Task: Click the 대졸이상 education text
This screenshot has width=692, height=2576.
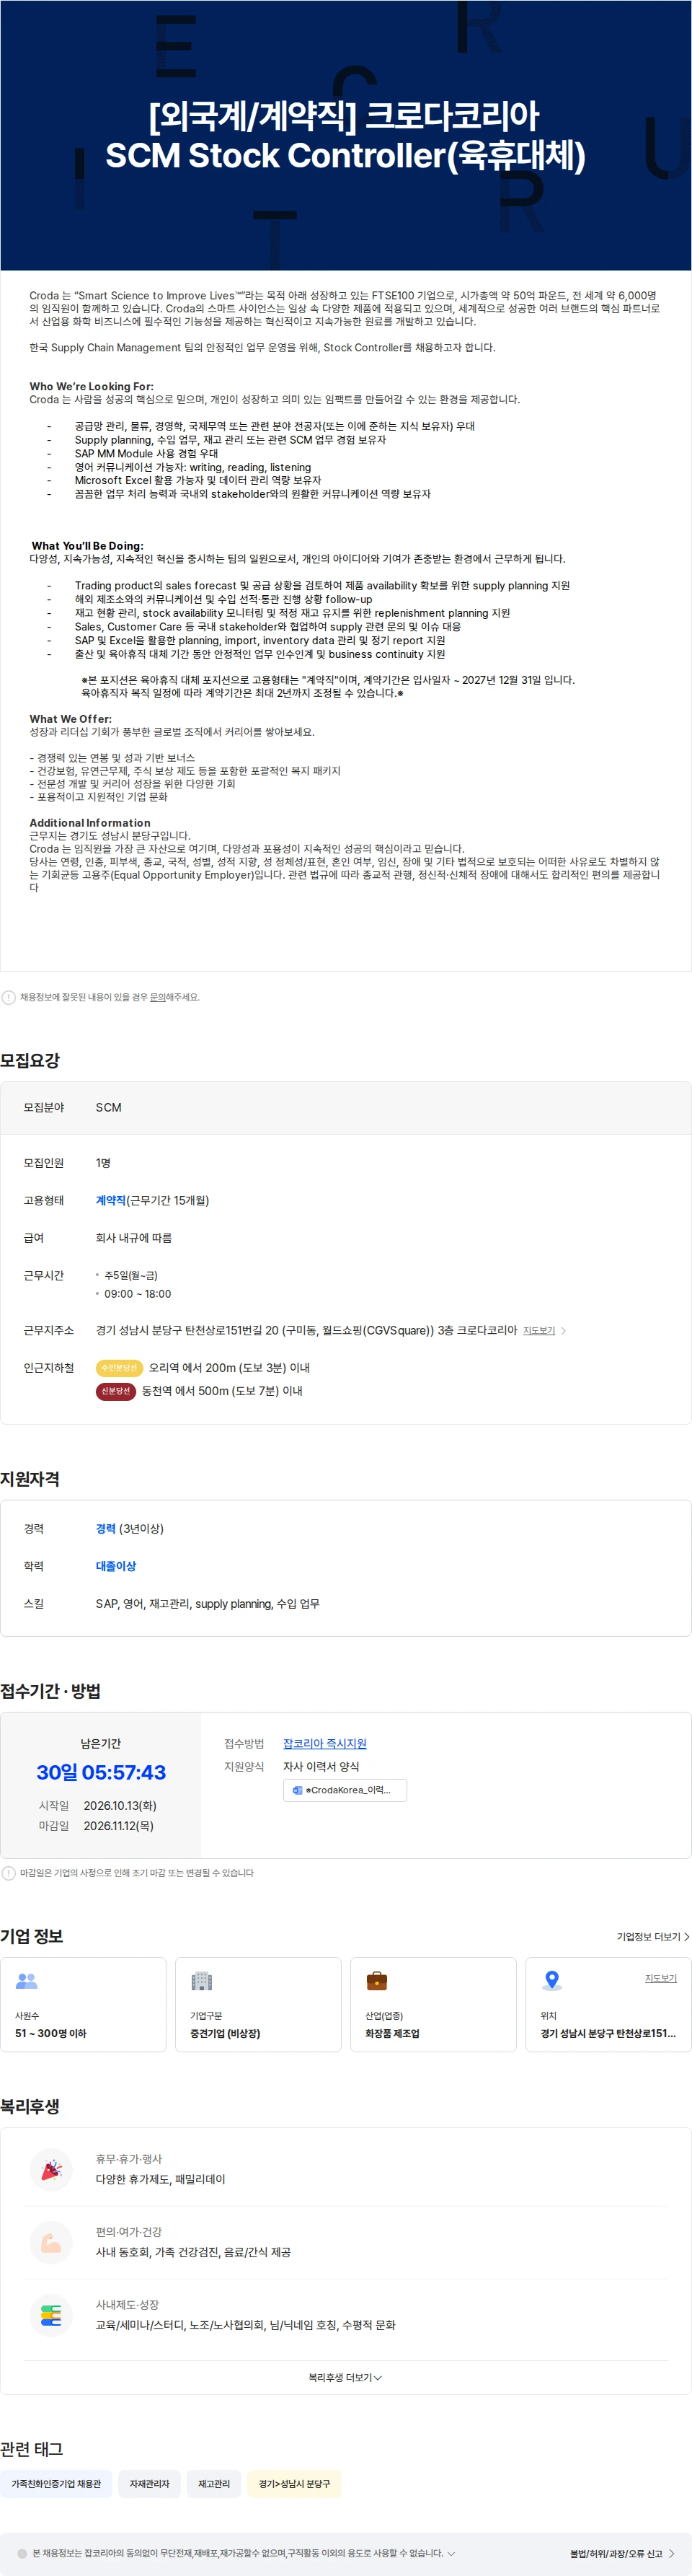Action: click(116, 1566)
